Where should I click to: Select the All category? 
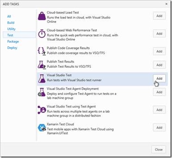click(9, 16)
